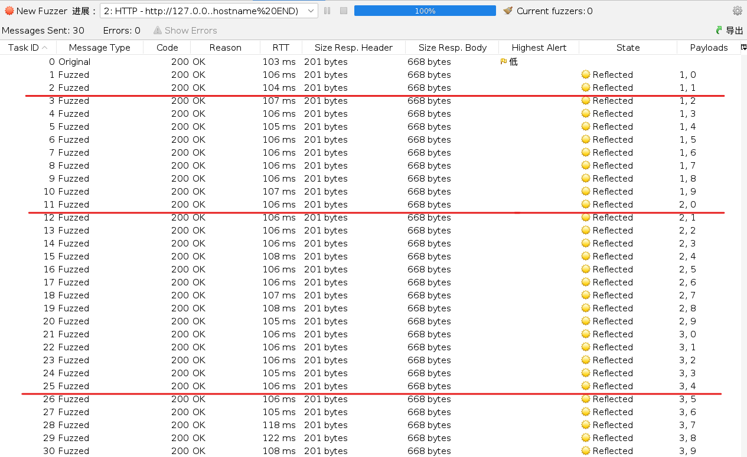Sort by RTT column header
The width and height of the screenshot is (747, 457).
(x=281, y=48)
